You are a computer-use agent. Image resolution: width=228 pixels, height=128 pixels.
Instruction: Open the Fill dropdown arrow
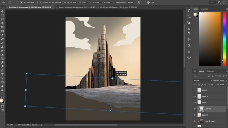[226, 85]
